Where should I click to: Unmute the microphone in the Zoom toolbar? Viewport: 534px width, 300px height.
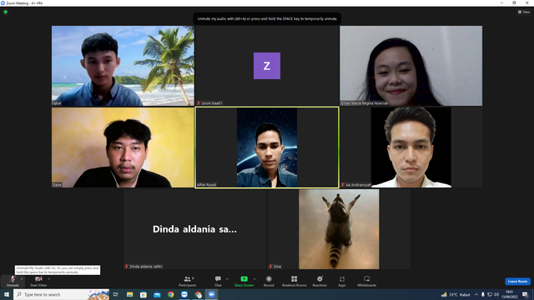pos(13,281)
